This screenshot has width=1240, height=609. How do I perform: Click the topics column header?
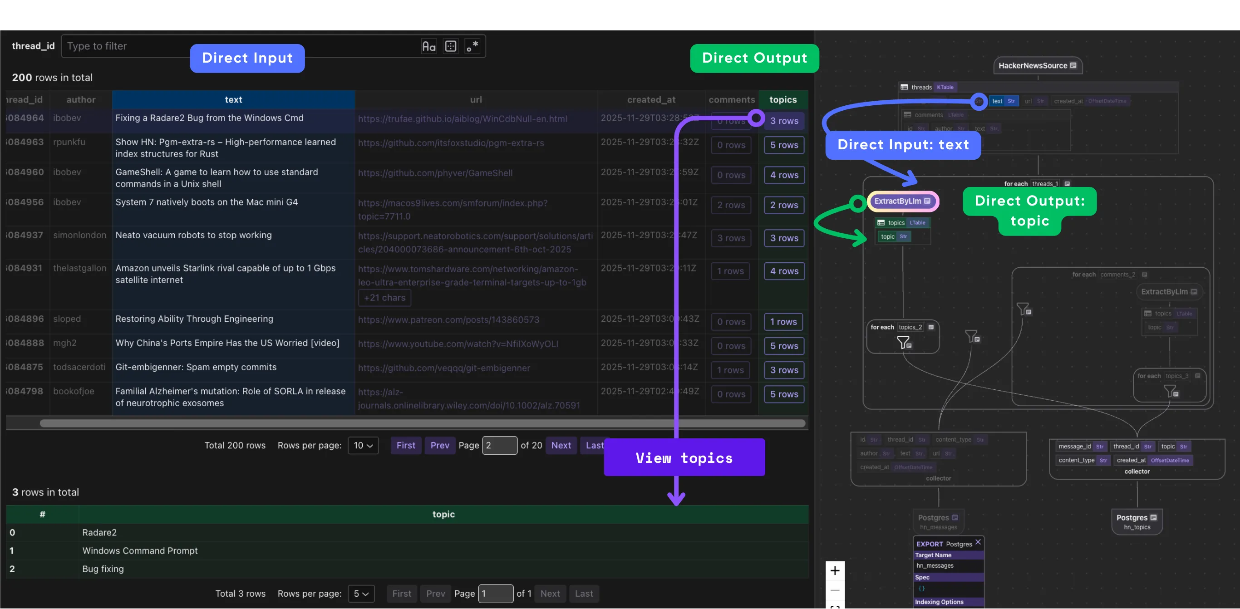click(782, 100)
